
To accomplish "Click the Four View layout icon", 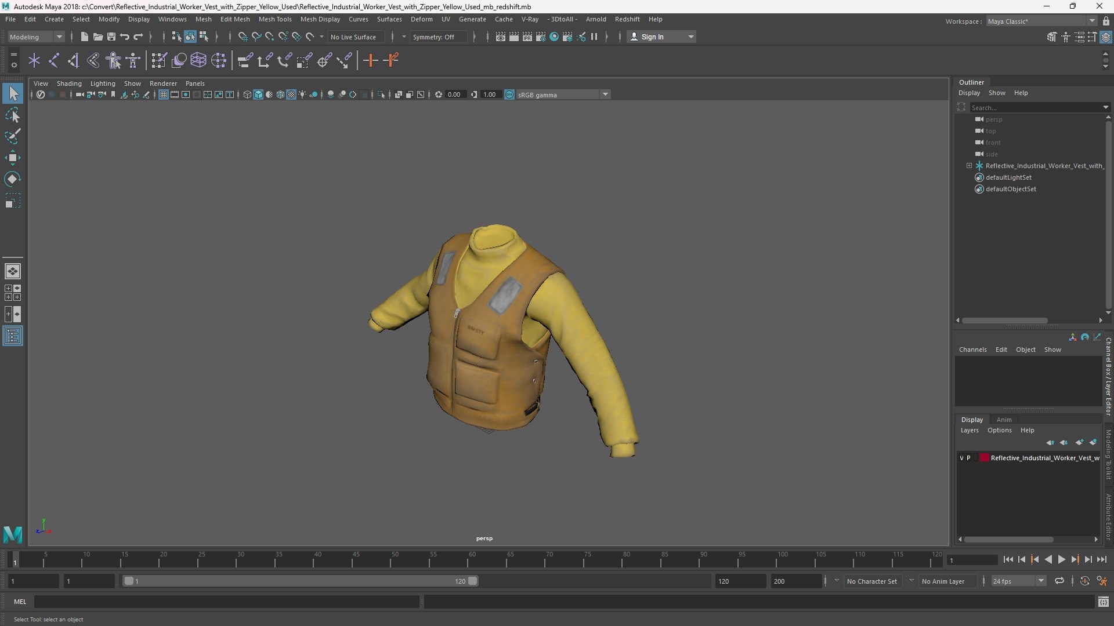I will coord(13,293).
